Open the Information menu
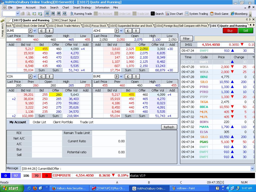Screen dimensions: 256x192 click(102, 7)
